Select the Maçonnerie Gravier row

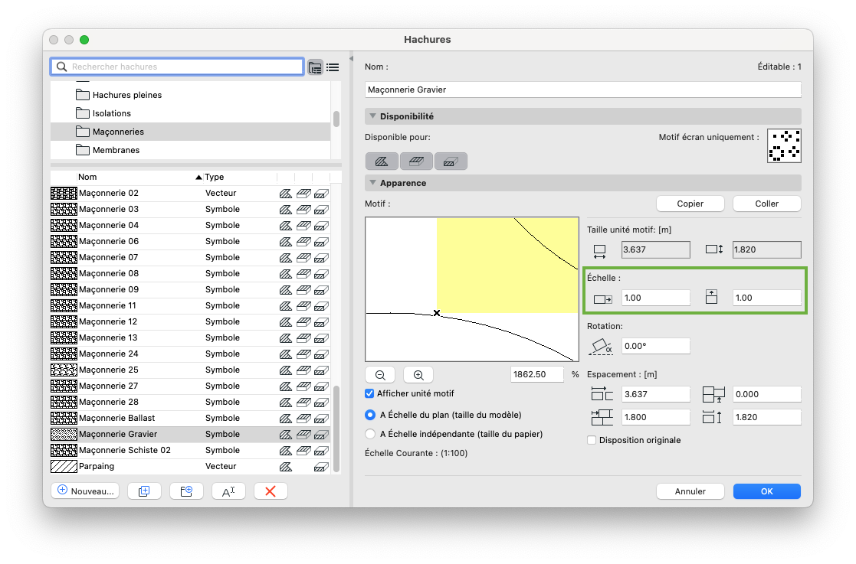tap(191, 435)
